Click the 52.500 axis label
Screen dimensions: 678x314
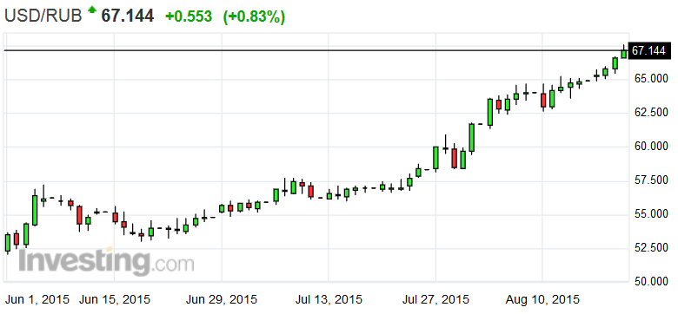click(650, 247)
